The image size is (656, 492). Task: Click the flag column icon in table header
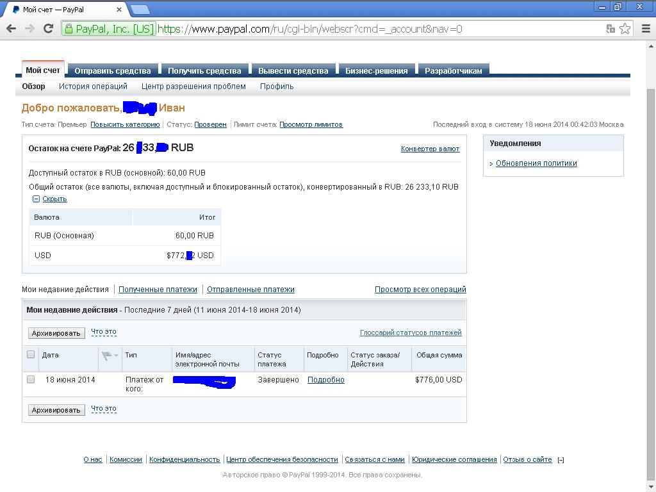(107, 356)
